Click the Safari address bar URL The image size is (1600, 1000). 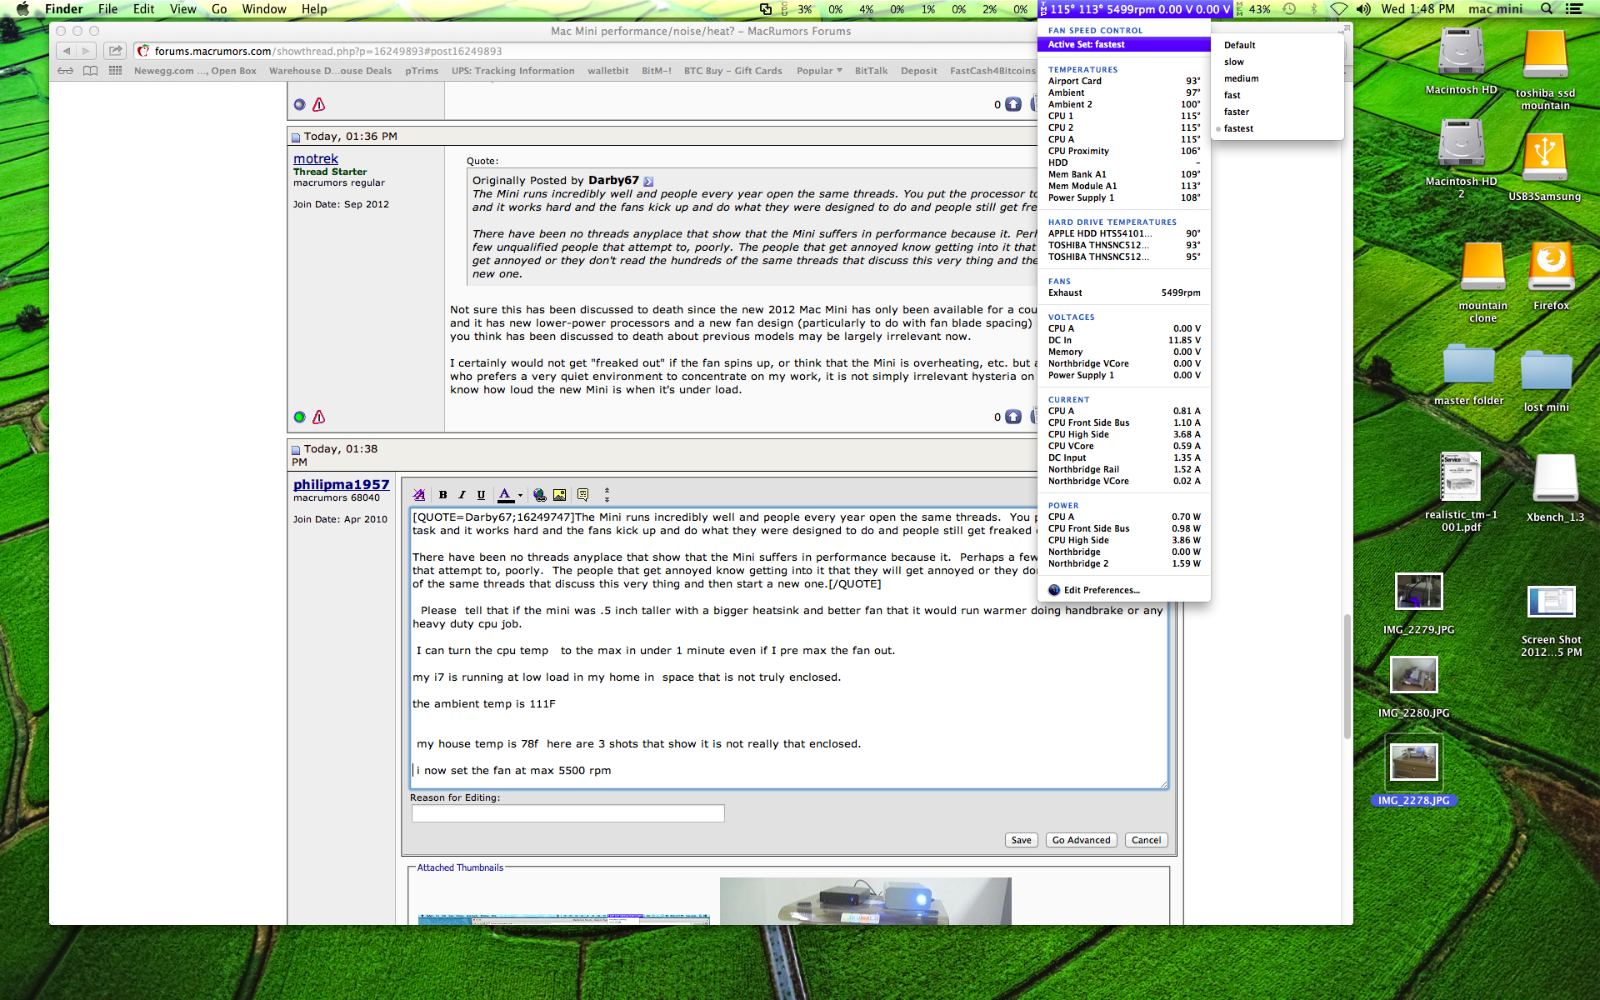pyautogui.click(x=327, y=51)
